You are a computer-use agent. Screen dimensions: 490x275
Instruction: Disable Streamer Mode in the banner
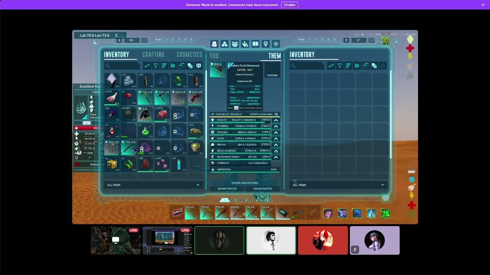pyautogui.click(x=289, y=5)
